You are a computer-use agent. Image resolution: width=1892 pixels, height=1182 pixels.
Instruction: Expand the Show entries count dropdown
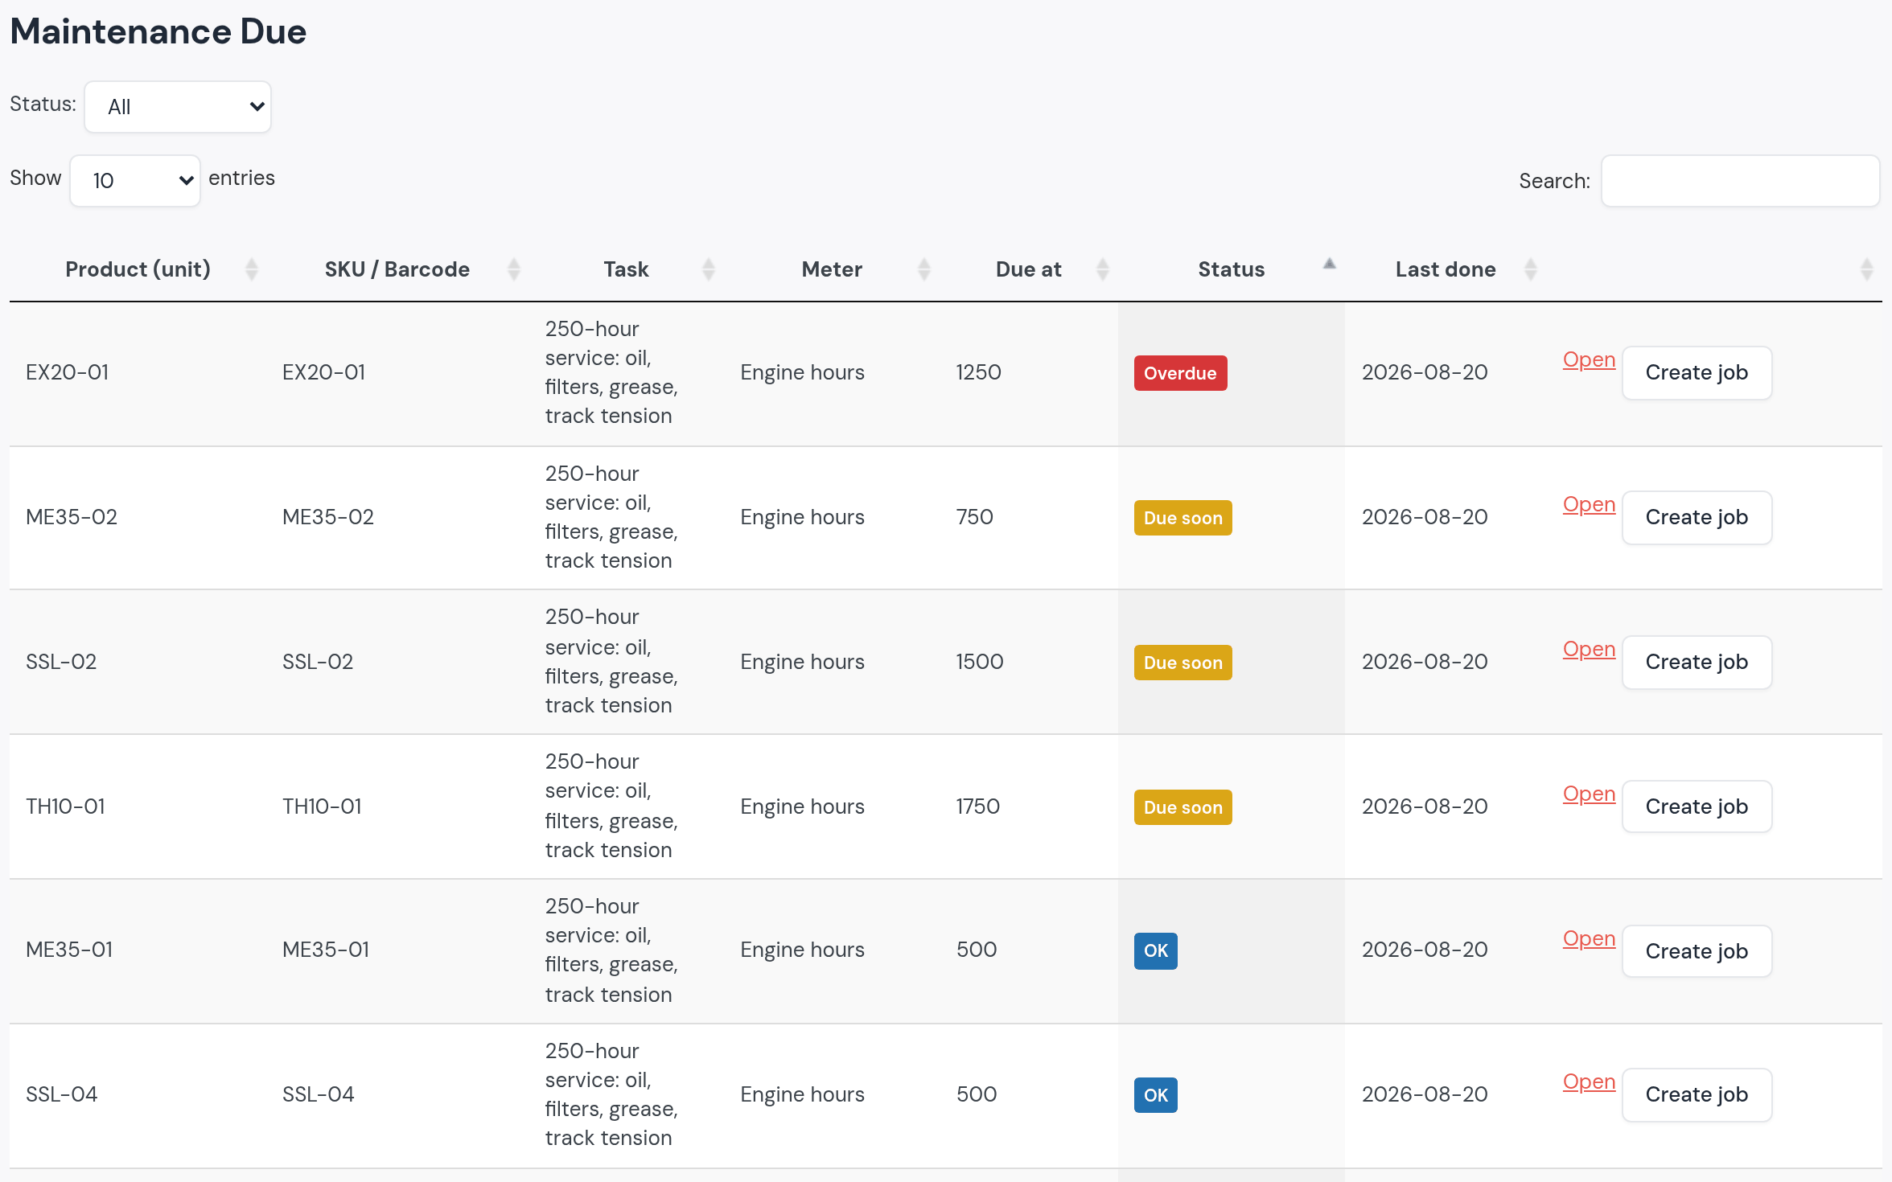point(135,181)
